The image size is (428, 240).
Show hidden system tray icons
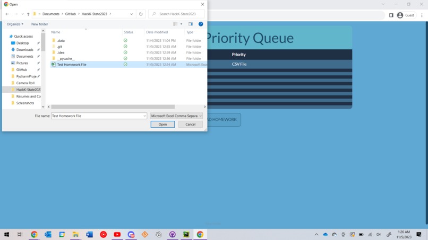pos(316,234)
